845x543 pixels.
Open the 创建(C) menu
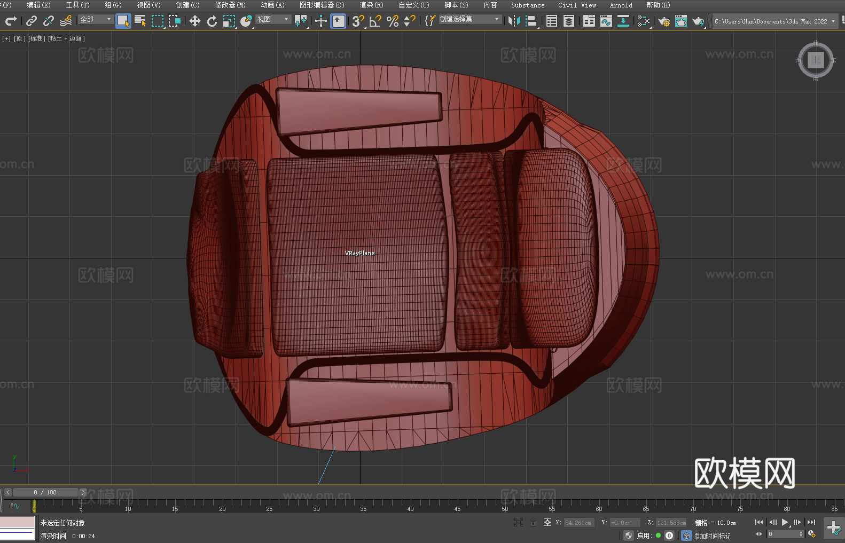[x=188, y=5]
